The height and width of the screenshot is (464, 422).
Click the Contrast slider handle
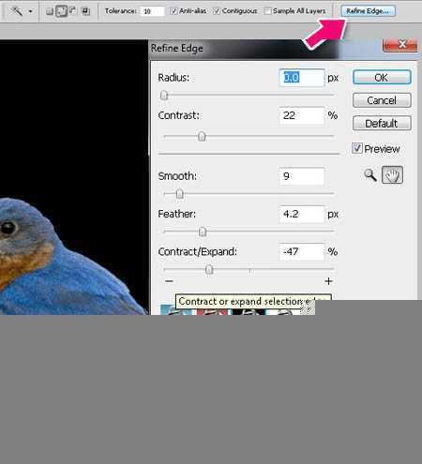click(x=202, y=136)
